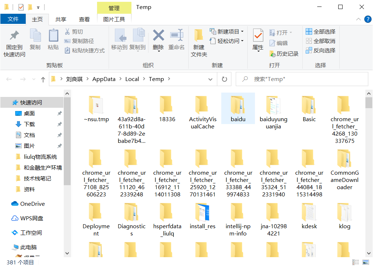The width and height of the screenshot is (373, 268).
Task: Open 桌面 in navigation pane
Action: [29, 113]
